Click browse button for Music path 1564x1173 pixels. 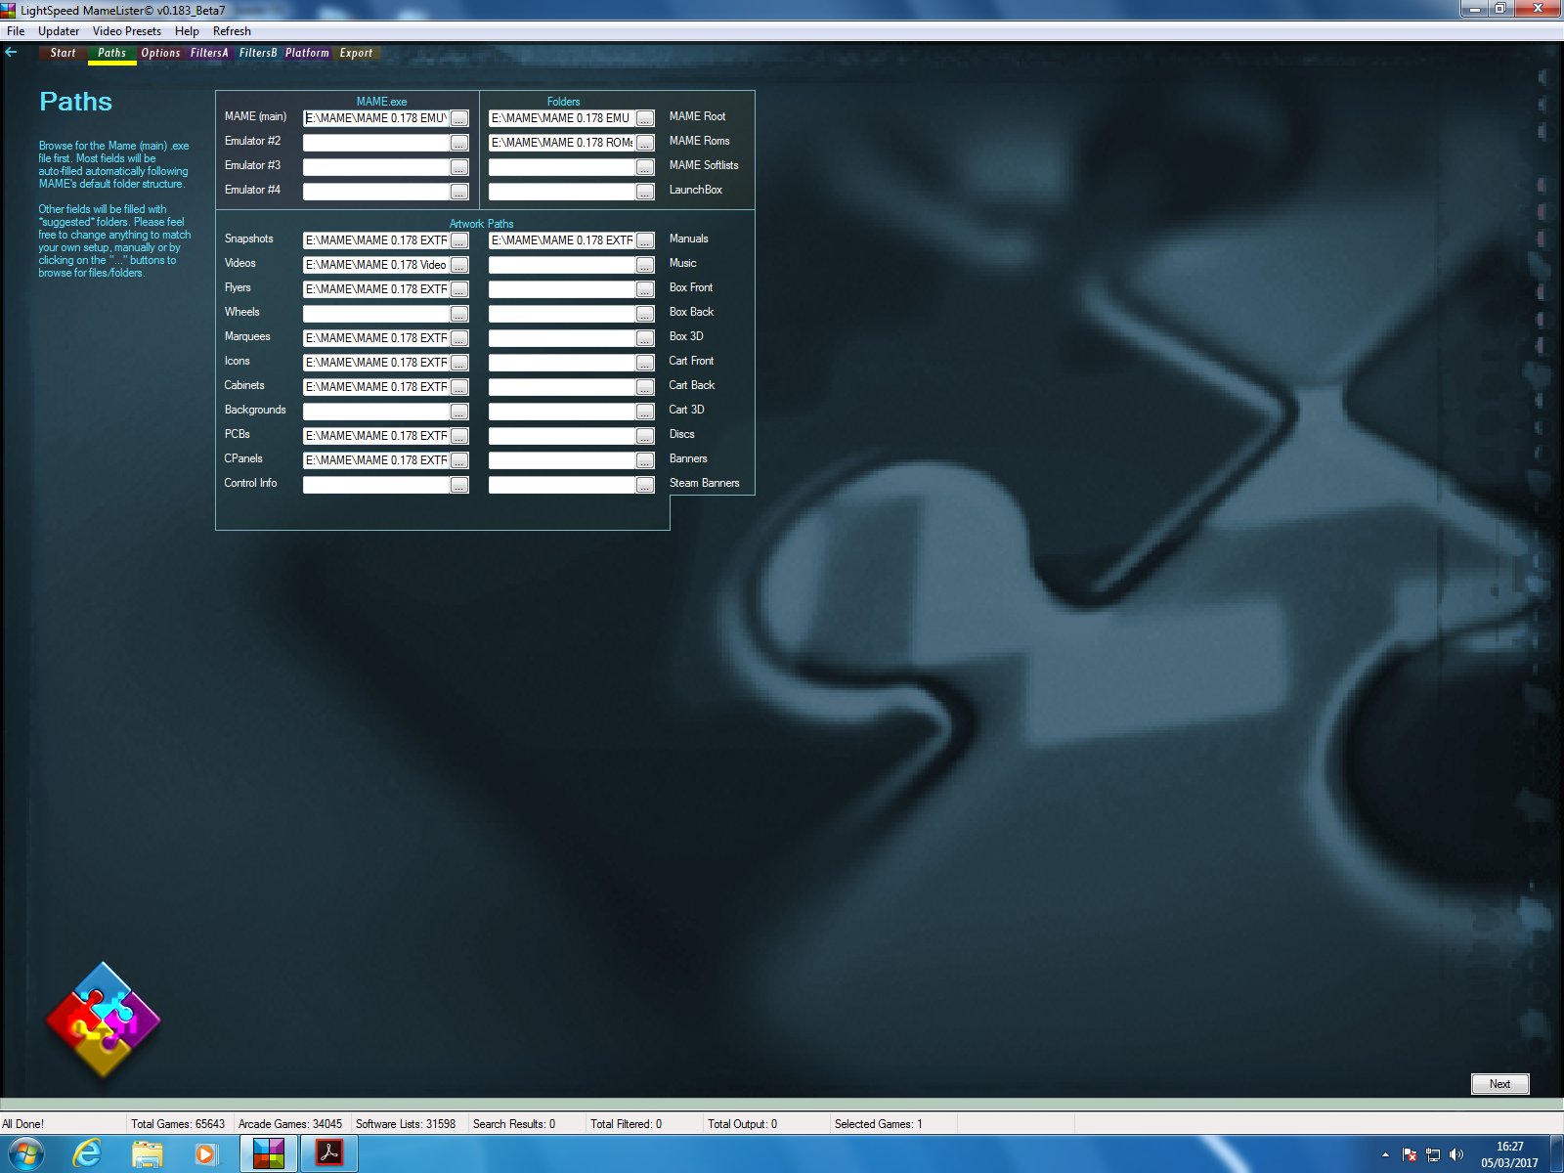point(645,265)
